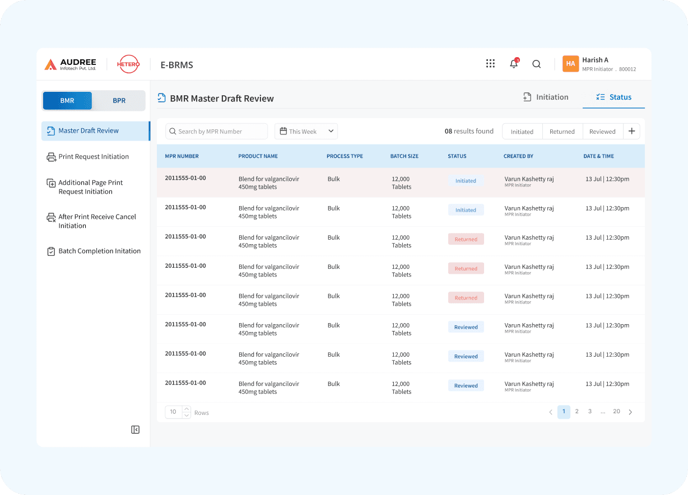Screen dimensions: 688x495
Task: Go to page 20 in pagination
Action: 616,412
